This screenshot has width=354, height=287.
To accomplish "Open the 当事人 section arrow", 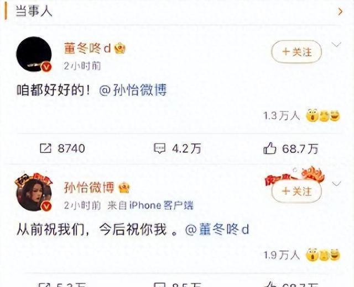I will click(341, 12).
